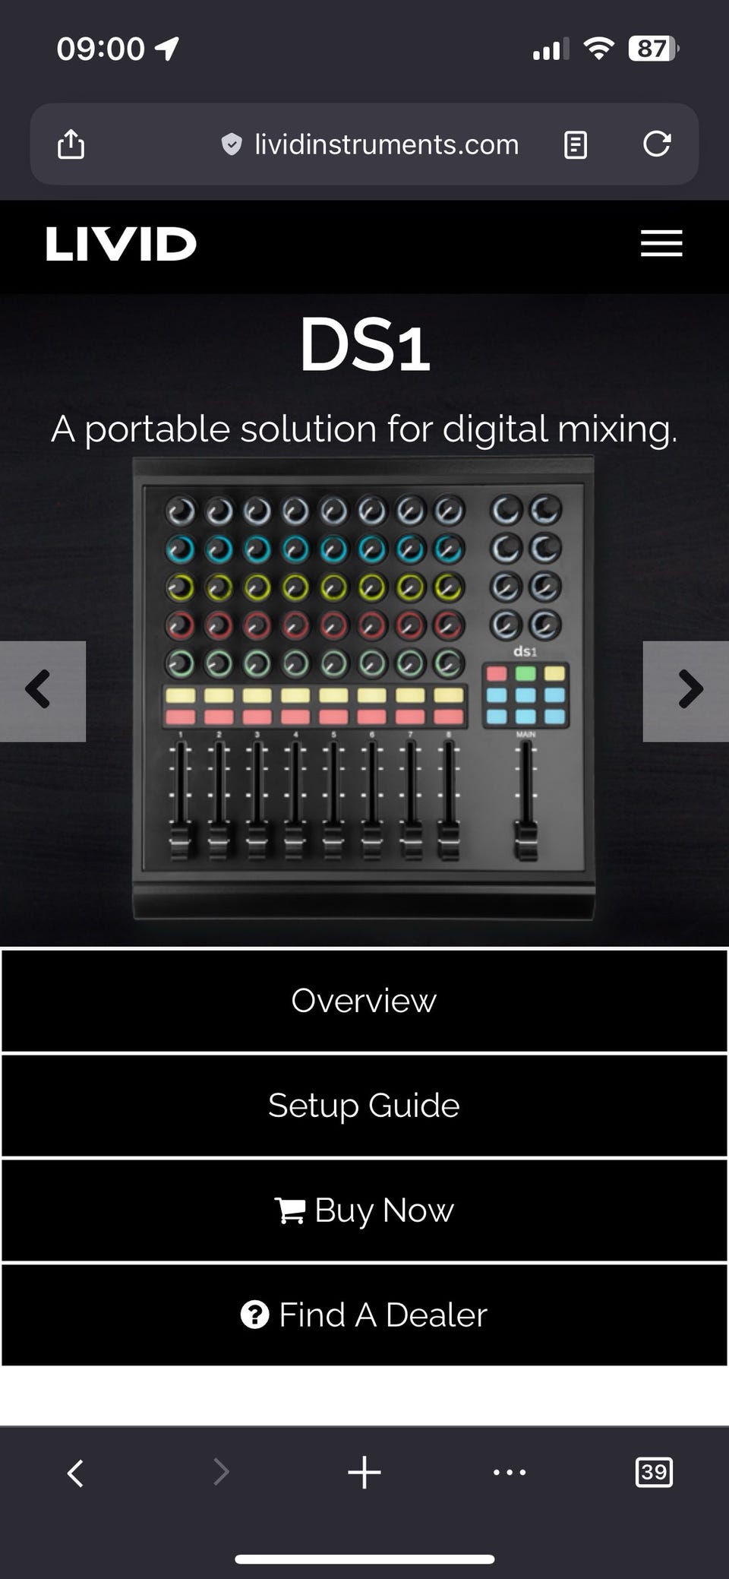Tap the browser forward arrow
This screenshot has height=1579, width=729.
tap(220, 1473)
